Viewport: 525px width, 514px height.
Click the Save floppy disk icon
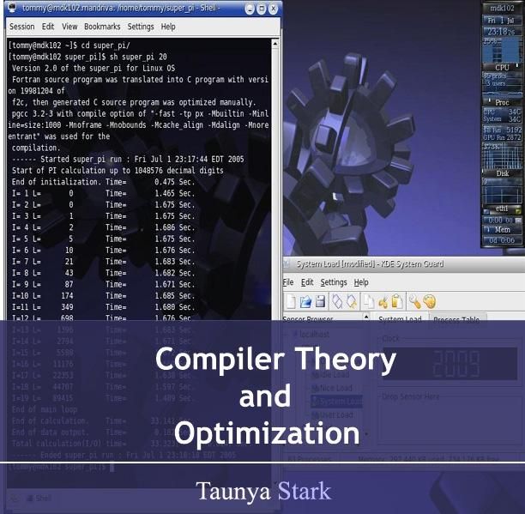321,301
